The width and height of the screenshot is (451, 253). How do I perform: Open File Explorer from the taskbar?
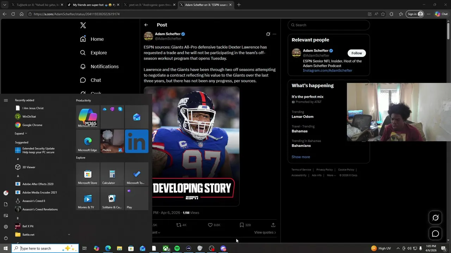click(119, 248)
